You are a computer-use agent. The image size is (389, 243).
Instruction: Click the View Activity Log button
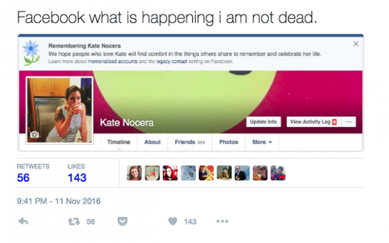pyautogui.click(x=314, y=122)
